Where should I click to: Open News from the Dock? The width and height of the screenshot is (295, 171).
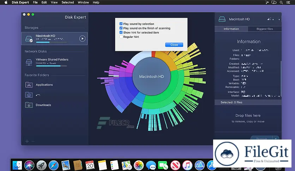tap(175, 165)
